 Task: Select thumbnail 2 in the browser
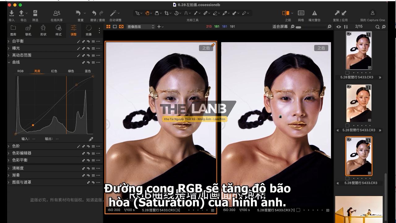coord(359,103)
